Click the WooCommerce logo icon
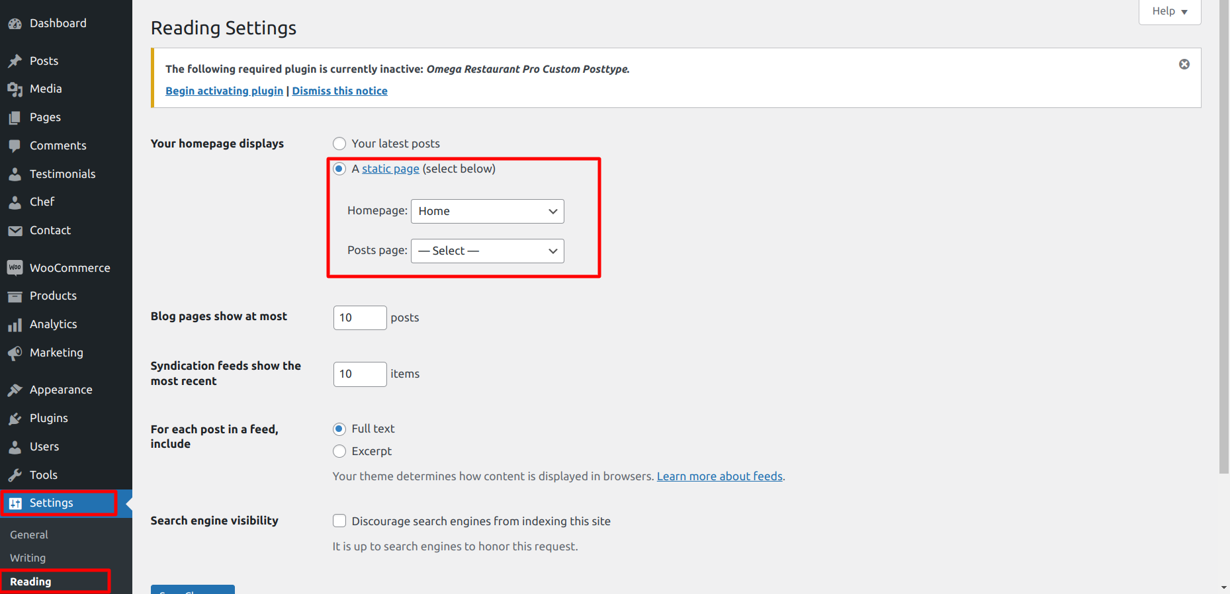 coord(15,268)
